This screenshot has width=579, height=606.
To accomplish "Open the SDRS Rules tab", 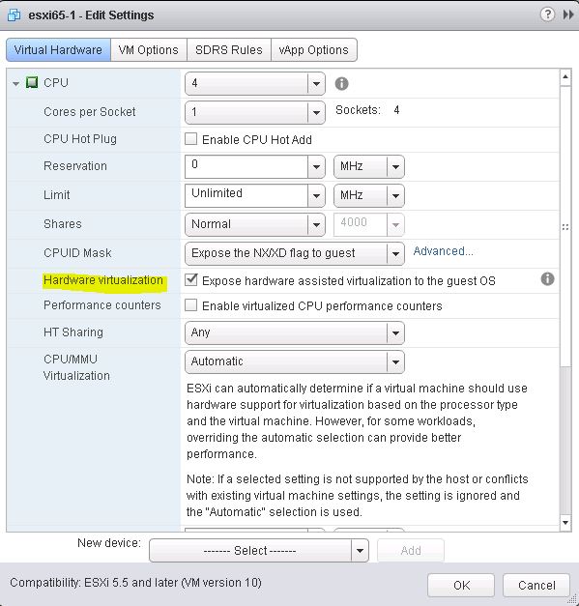I will click(229, 50).
